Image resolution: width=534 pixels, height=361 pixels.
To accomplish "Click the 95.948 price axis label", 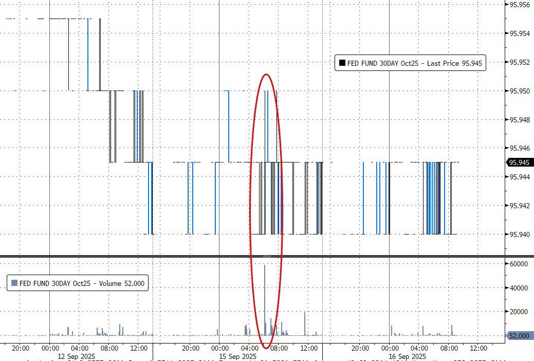I will click(x=520, y=120).
